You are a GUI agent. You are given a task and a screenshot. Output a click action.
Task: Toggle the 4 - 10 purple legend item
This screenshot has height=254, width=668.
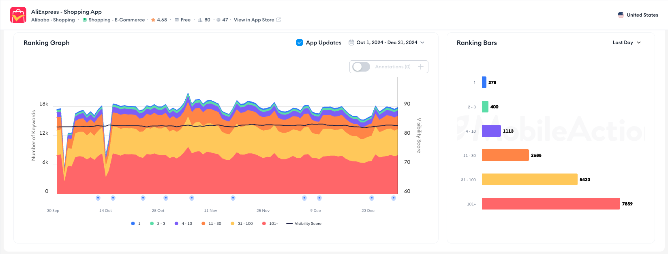[x=183, y=224]
